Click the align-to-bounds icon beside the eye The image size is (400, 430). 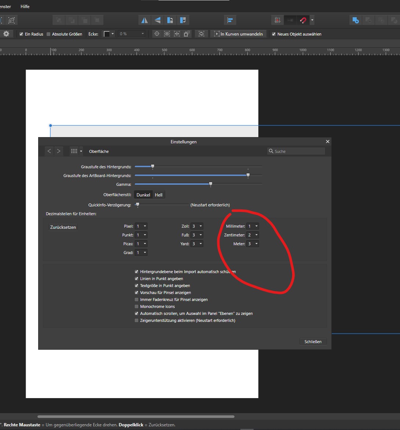click(x=177, y=34)
